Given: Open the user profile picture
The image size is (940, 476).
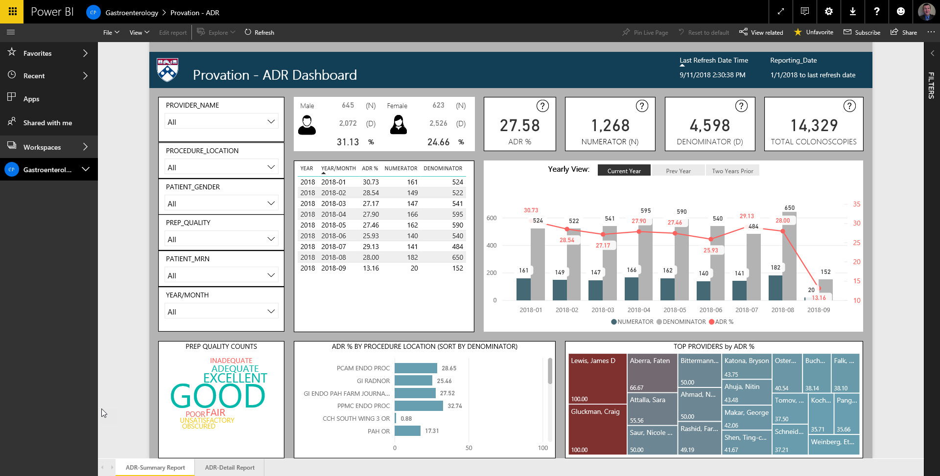Looking at the screenshot, I should click(x=926, y=12).
